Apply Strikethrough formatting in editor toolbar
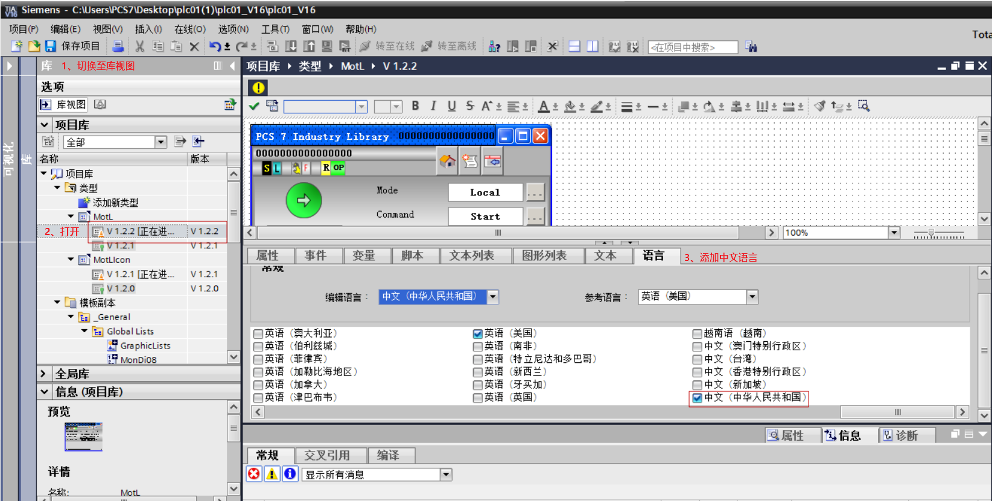The height and width of the screenshot is (501, 992). (x=469, y=106)
